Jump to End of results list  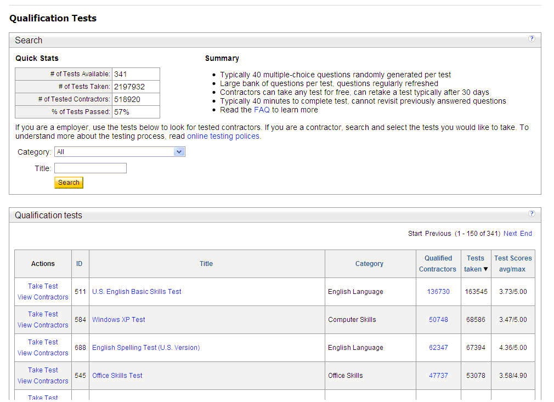click(525, 234)
